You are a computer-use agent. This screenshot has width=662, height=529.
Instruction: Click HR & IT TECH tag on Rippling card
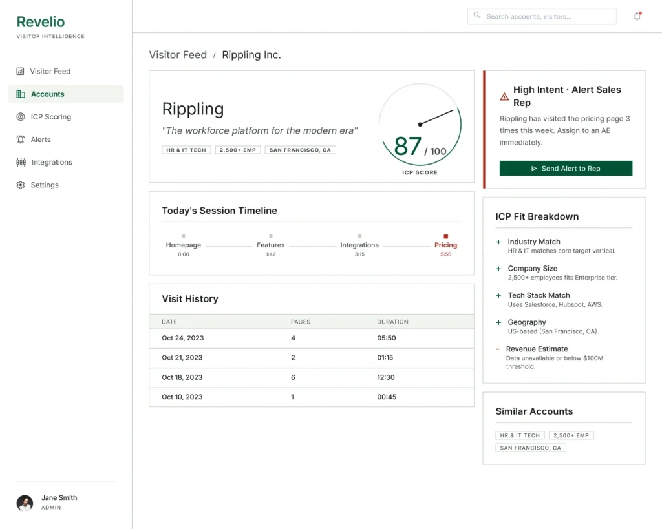(186, 150)
